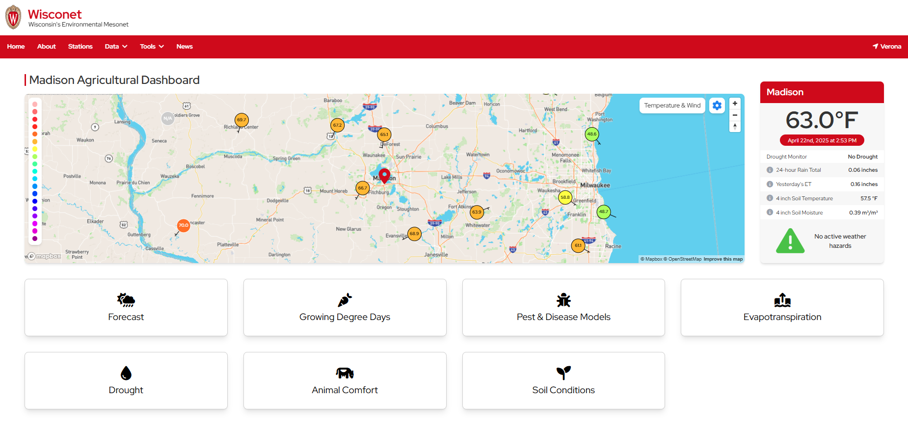
Task: Expand the Data dropdown menu
Action: [116, 47]
